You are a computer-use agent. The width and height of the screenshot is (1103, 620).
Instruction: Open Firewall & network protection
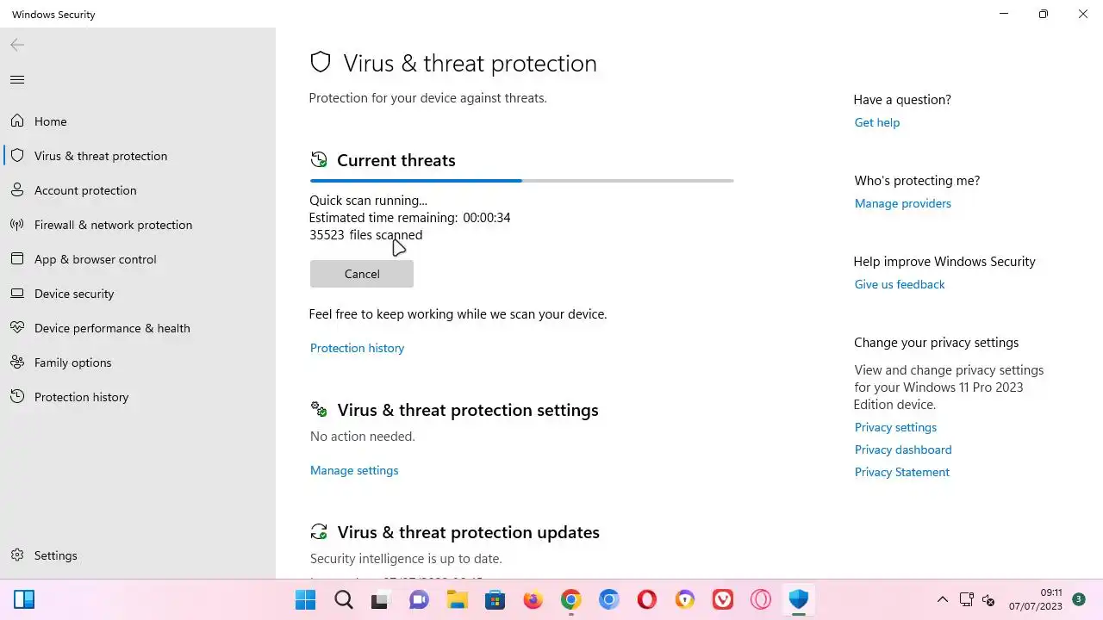click(113, 225)
